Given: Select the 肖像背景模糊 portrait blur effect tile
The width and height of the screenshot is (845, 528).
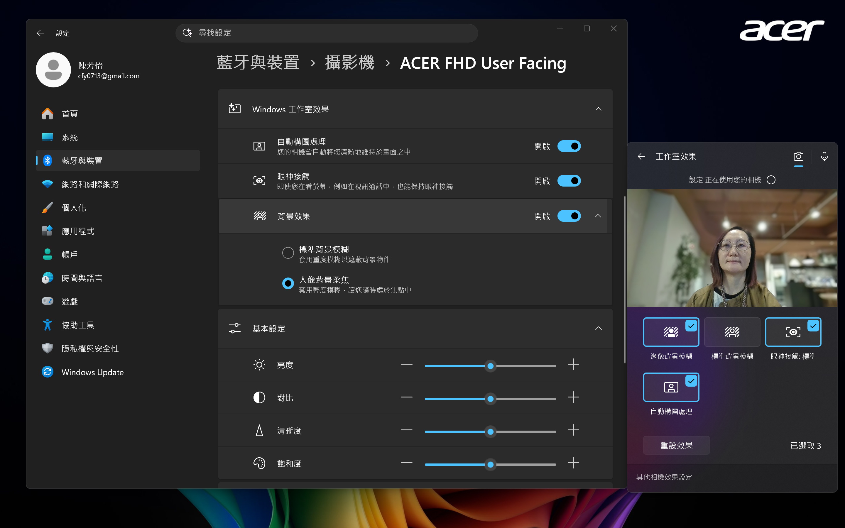Looking at the screenshot, I should (x=671, y=332).
